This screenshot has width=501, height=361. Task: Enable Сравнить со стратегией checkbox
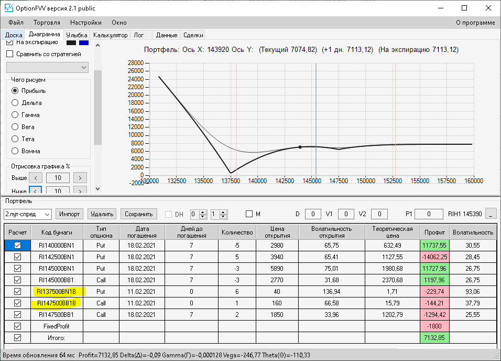point(10,54)
